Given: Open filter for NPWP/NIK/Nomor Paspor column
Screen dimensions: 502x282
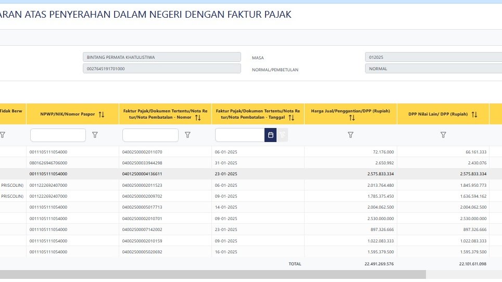Looking at the screenshot, I should pos(95,135).
